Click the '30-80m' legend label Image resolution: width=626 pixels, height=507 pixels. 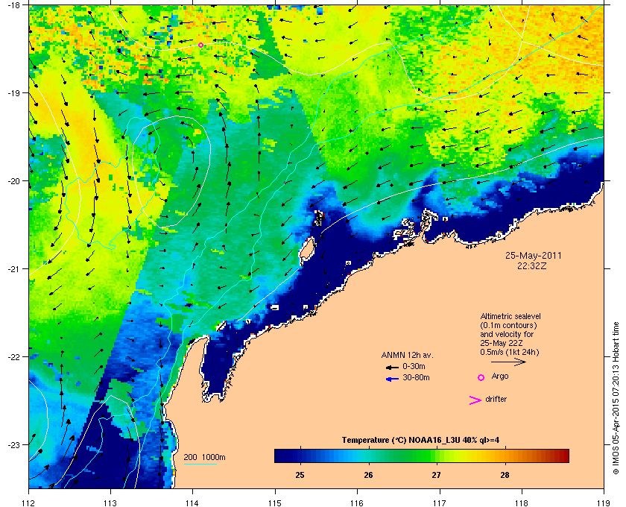click(416, 377)
